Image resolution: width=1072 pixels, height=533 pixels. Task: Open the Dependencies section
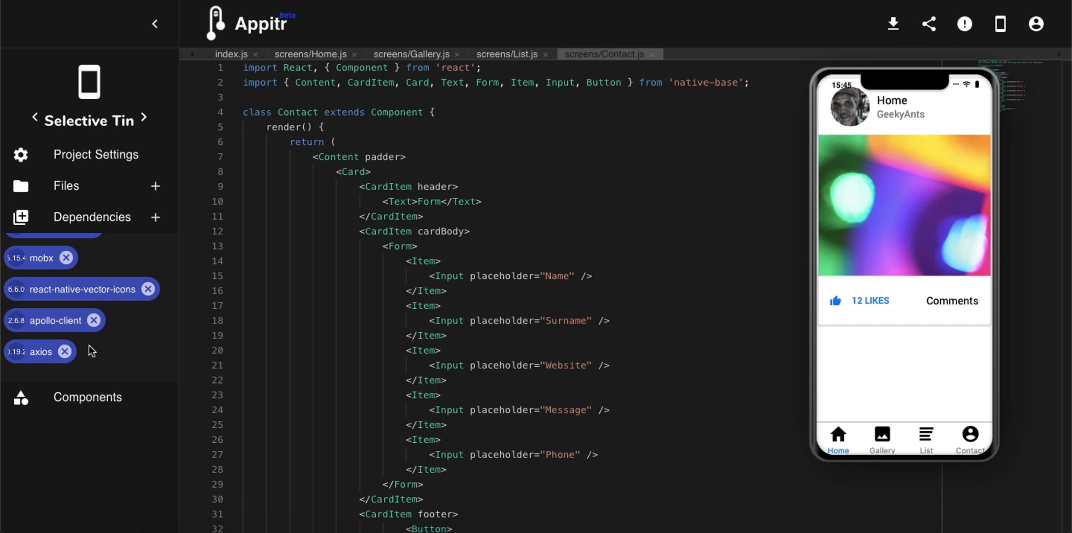92,217
